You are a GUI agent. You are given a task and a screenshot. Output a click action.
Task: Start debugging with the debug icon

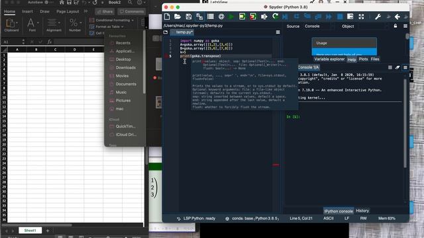(285, 17)
